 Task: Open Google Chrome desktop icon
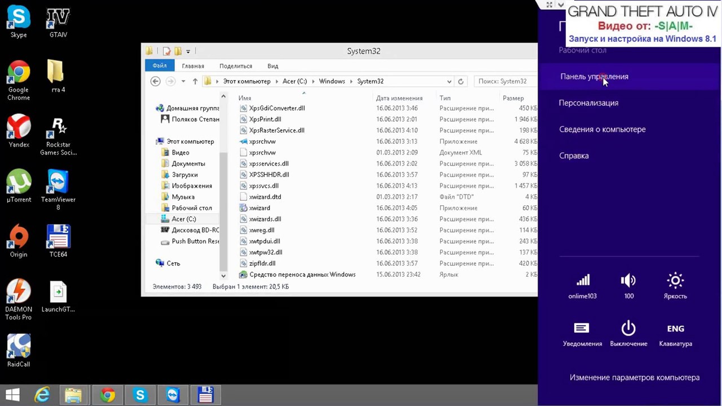(19, 81)
